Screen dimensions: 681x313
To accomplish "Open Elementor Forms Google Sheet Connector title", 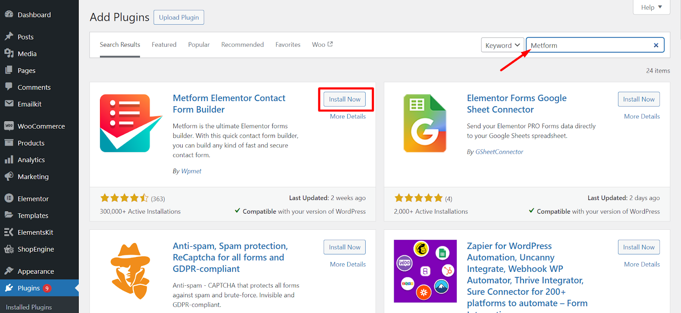I will [517, 104].
